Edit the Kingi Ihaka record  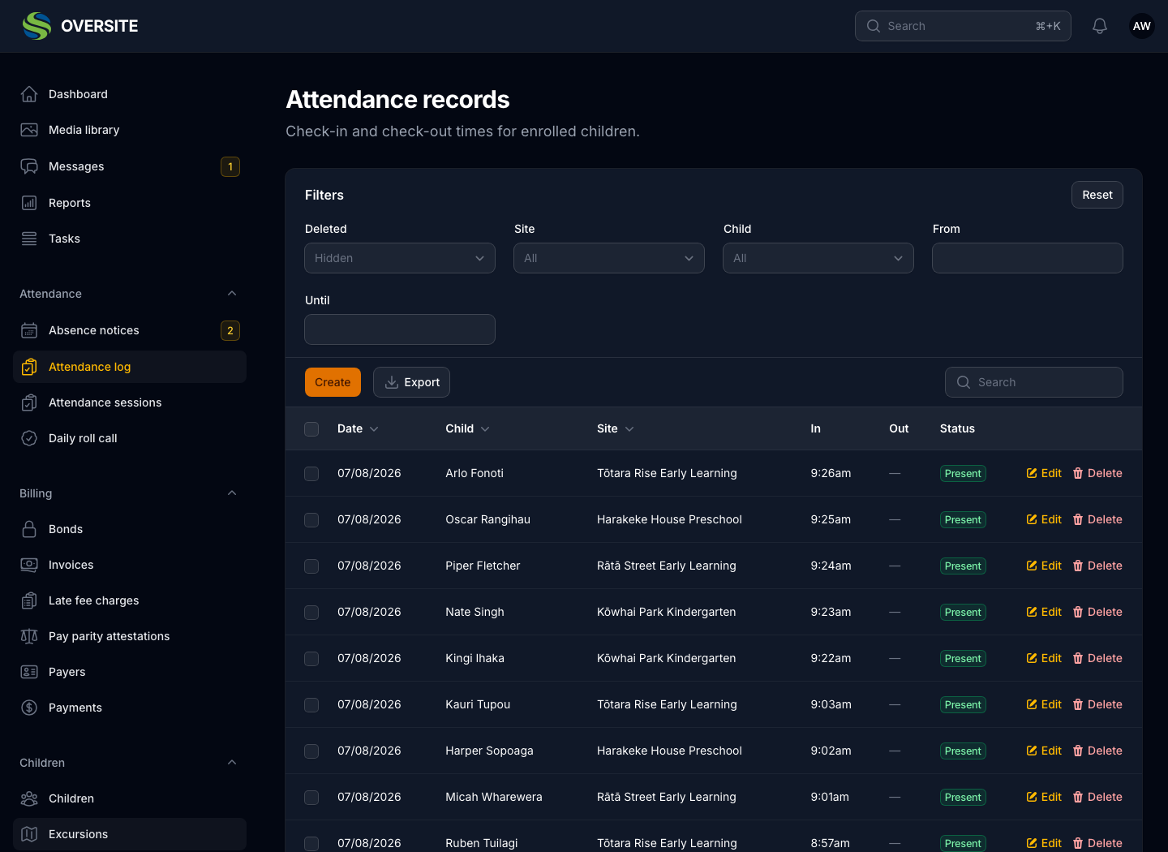[1044, 658]
